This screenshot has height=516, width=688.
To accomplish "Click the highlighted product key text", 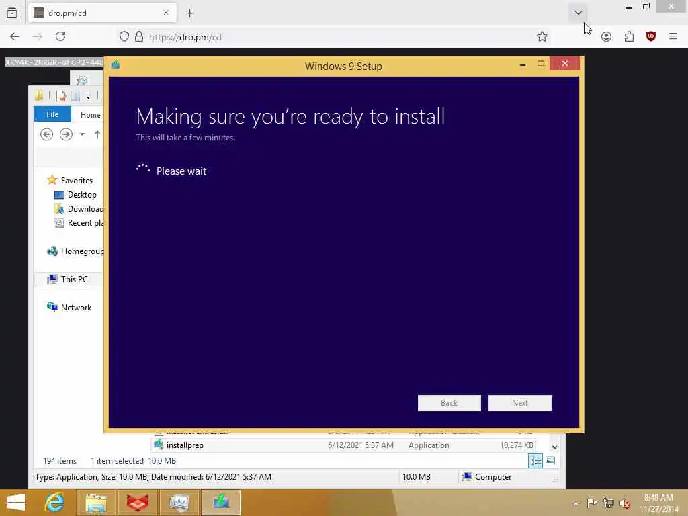I will pos(54,62).
